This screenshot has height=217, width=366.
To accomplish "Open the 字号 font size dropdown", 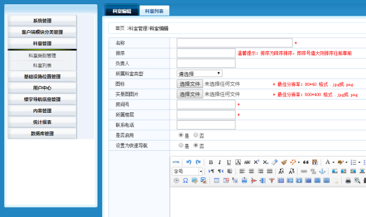I will coord(187,172).
